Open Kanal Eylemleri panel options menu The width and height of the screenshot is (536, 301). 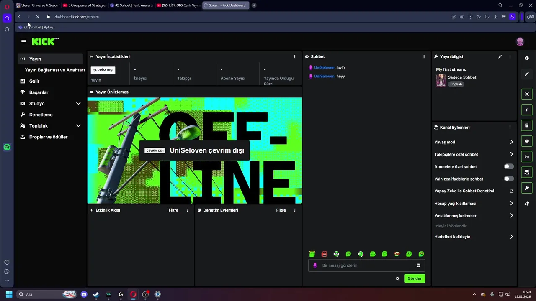510,128
